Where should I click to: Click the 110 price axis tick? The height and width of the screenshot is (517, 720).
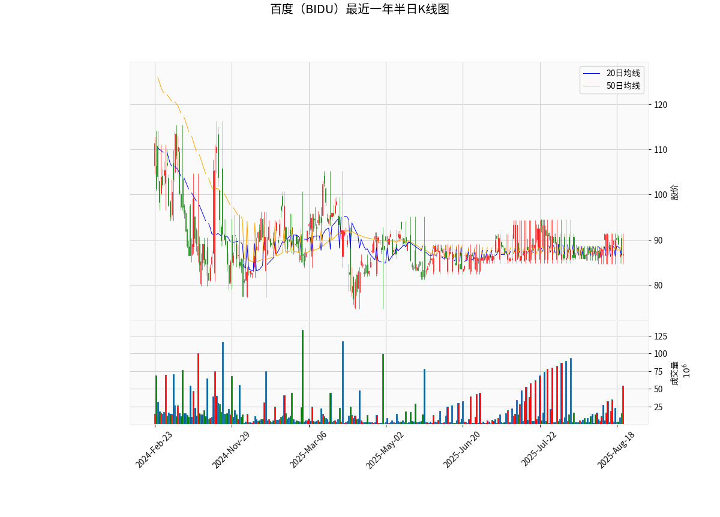(x=662, y=150)
